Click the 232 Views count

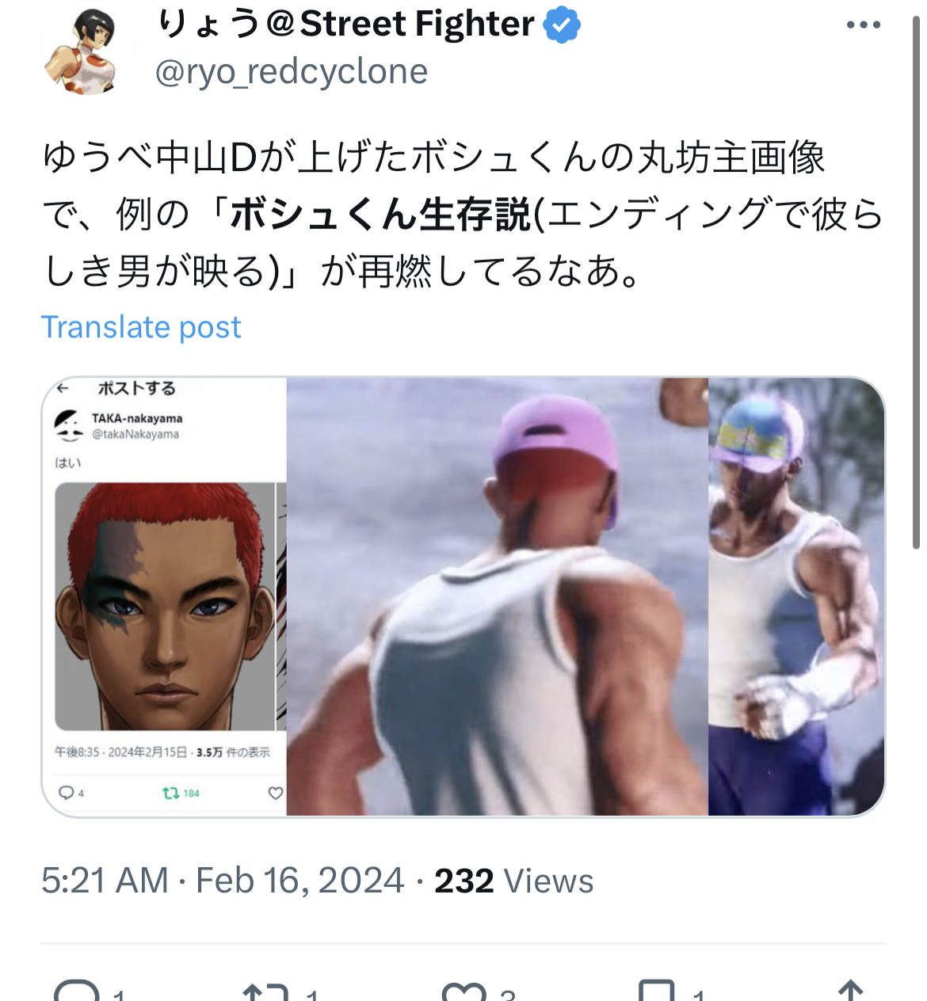(513, 881)
